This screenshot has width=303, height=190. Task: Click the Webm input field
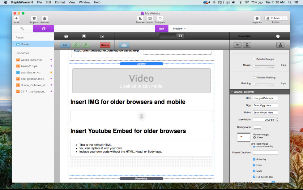(265, 113)
